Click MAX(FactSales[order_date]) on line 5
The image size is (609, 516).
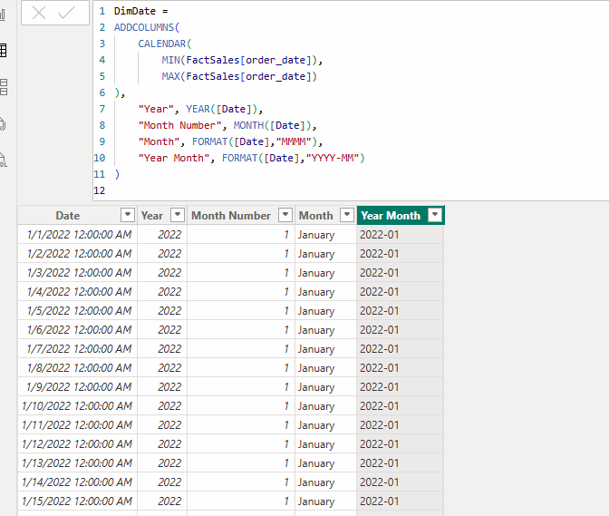pyautogui.click(x=239, y=76)
